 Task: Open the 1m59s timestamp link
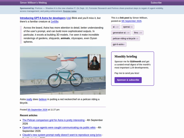pyautogui.click(x=55, y=21)
